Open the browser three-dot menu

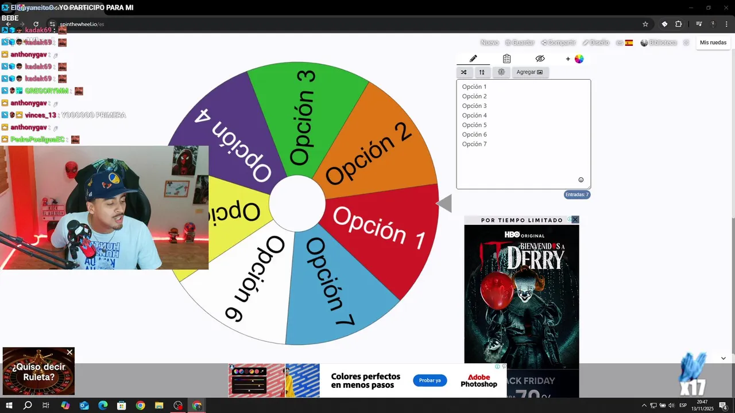(x=726, y=24)
